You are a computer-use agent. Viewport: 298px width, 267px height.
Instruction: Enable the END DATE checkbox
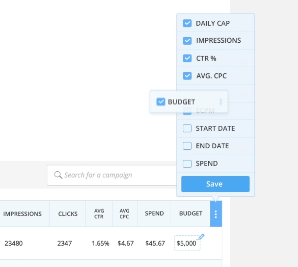187,146
